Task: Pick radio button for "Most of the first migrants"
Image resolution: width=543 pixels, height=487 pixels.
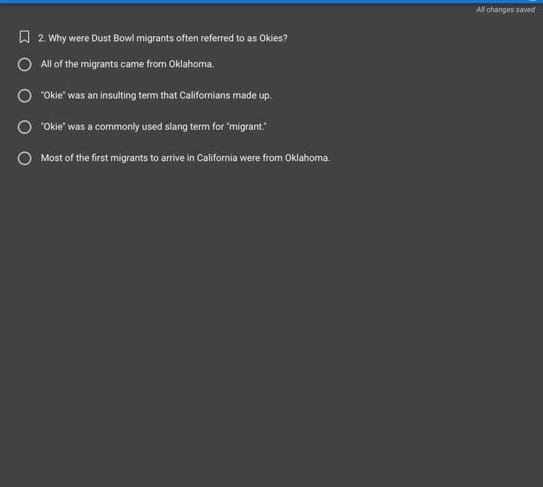Action: pos(24,158)
